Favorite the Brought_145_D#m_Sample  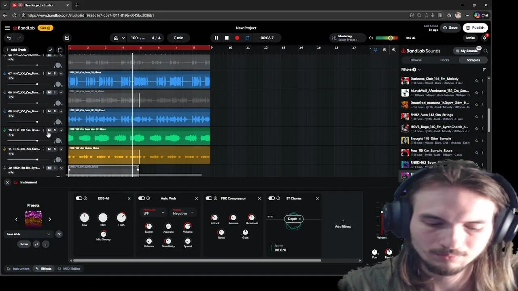point(477,141)
